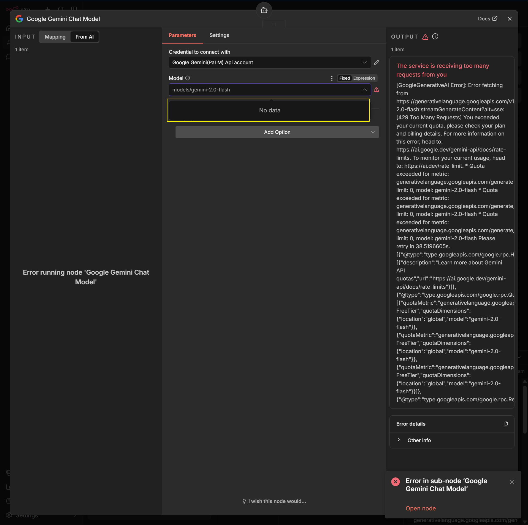Select the From AI input view

pos(85,37)
